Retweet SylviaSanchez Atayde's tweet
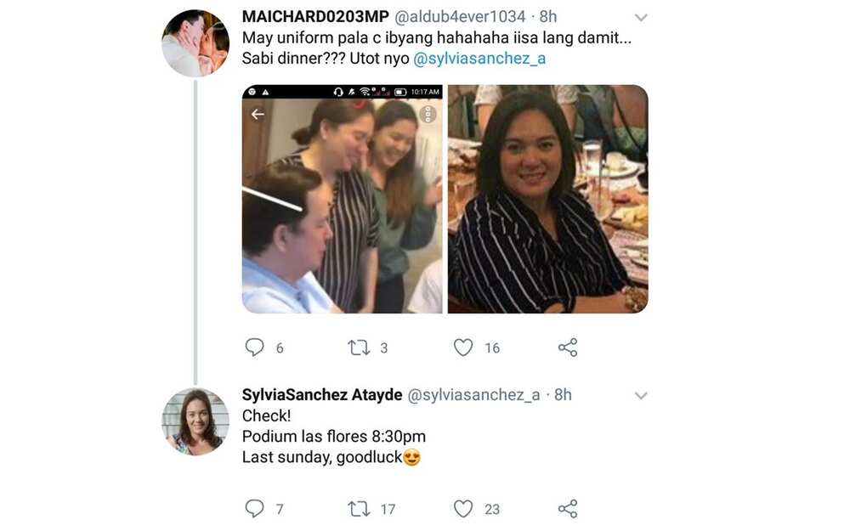Image resolution: width=850 pixels, height=531 pixels. pyautogui.click(x=359, y=509)
